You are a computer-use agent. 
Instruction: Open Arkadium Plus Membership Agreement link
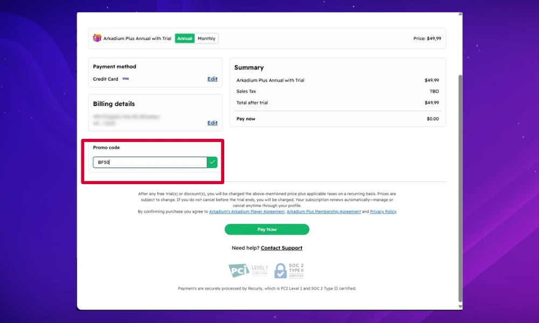(323, 212)
